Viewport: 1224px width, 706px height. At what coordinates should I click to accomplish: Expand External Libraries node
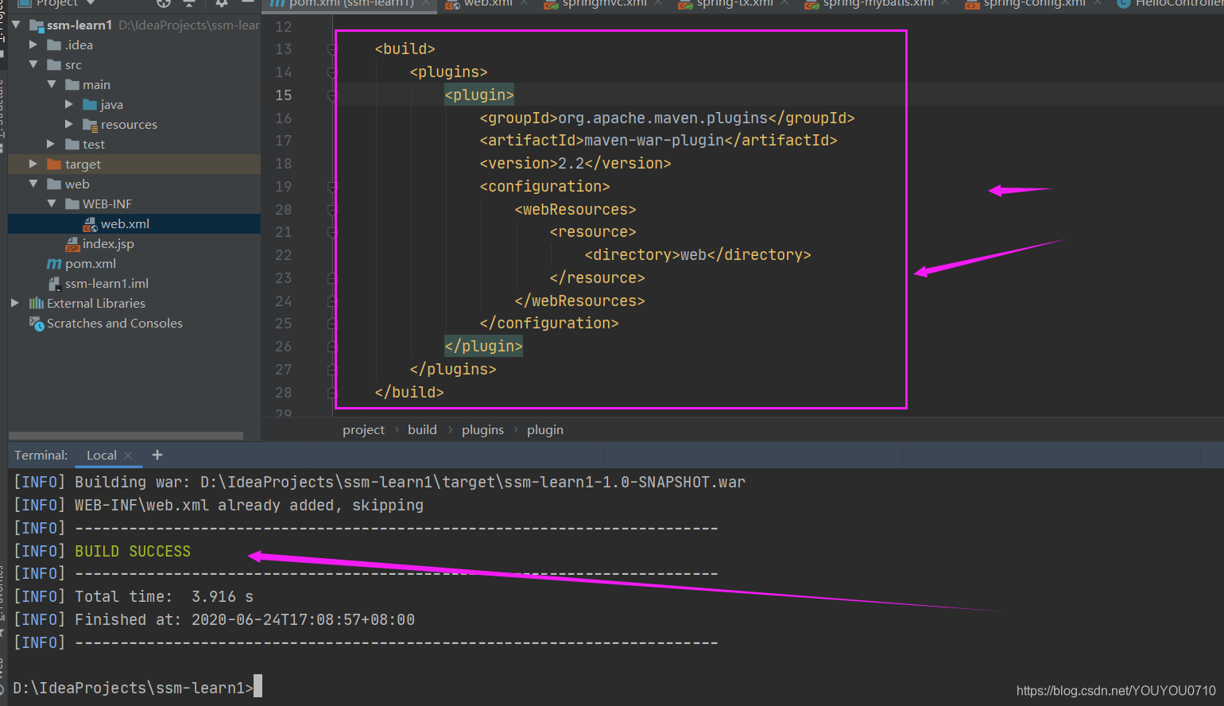coord(15,304)
